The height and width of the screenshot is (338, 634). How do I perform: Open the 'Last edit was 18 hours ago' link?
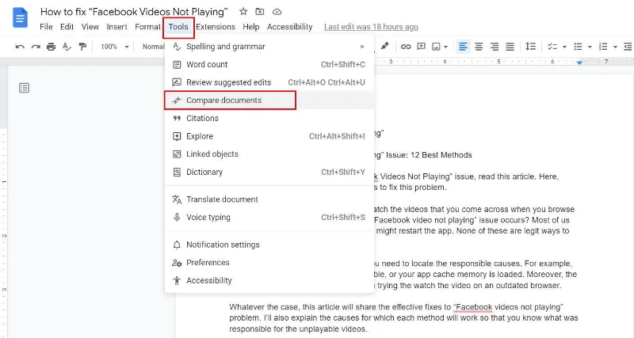[x=371, y=27]
